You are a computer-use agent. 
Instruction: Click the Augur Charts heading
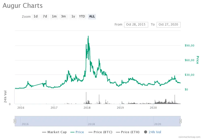pos(23,6)
